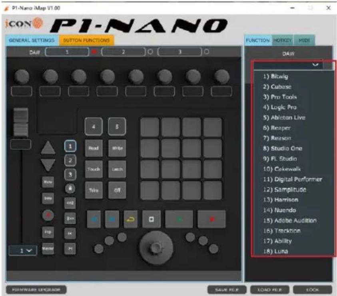This screenshot has width=337, height=296.
Task: Open the MIDI tab
Action: click(304, 40)
